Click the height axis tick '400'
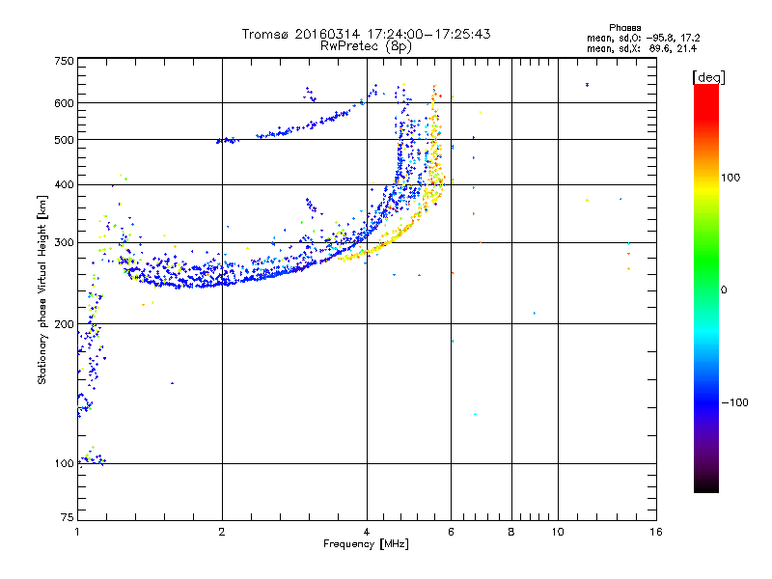 click(x=65, y=184)
